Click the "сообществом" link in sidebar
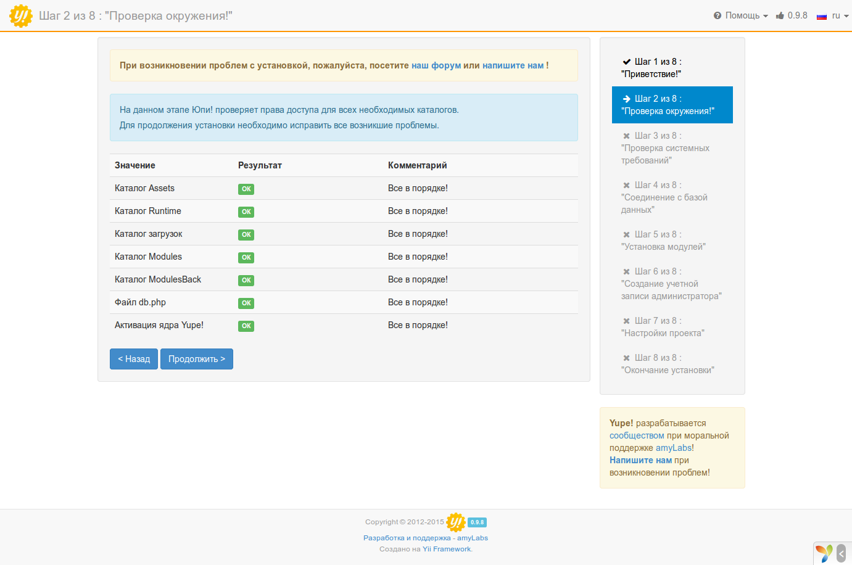852x565 pixels. [x=637, y=435]
